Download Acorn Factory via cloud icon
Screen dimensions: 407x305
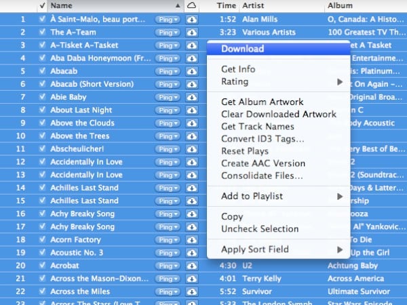coord(192,240)
